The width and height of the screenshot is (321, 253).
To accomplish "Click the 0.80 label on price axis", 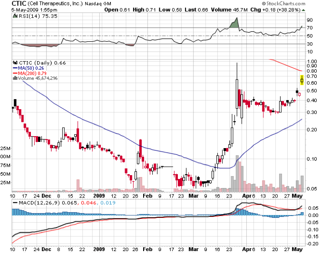I will point(312,71).
